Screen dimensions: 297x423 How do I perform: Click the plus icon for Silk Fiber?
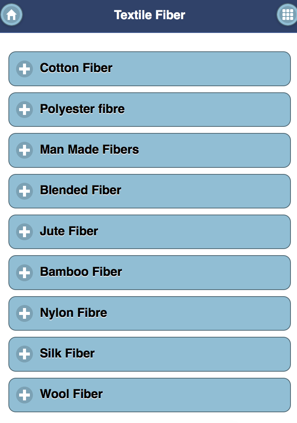click(x=24, y=354)
